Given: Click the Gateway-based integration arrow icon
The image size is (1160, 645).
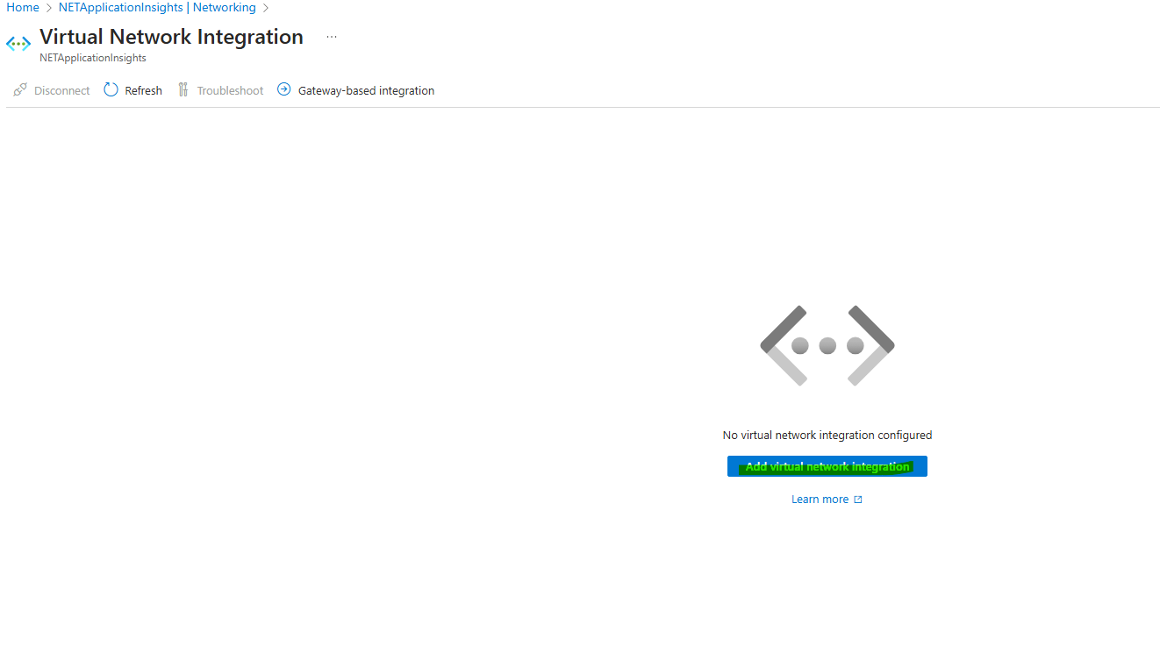Looking at the screenshot, I should pyautogui.click(x=283, y=89).
